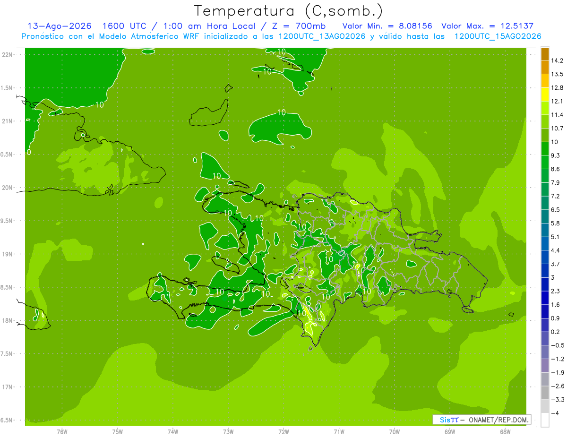Click the orange legend swatch between 13.5 and 14.2
Viewport: 567px width, 438px height.
(x=545, y=68)
